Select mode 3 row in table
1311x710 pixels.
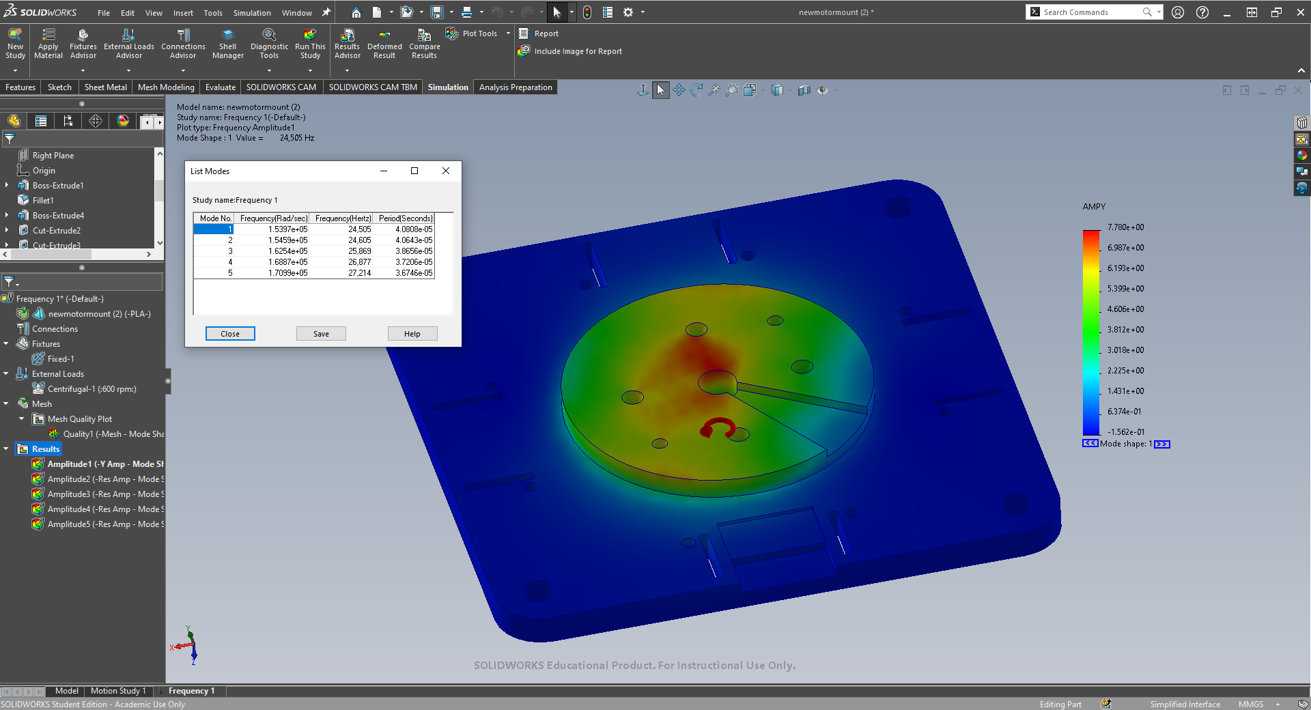click(x=313, y=251)
